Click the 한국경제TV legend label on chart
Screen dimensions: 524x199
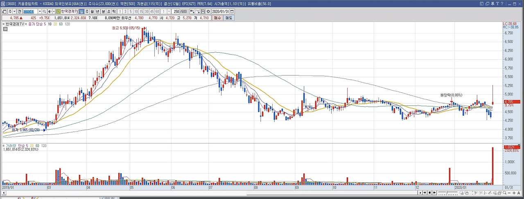click(x=16, y=25)
